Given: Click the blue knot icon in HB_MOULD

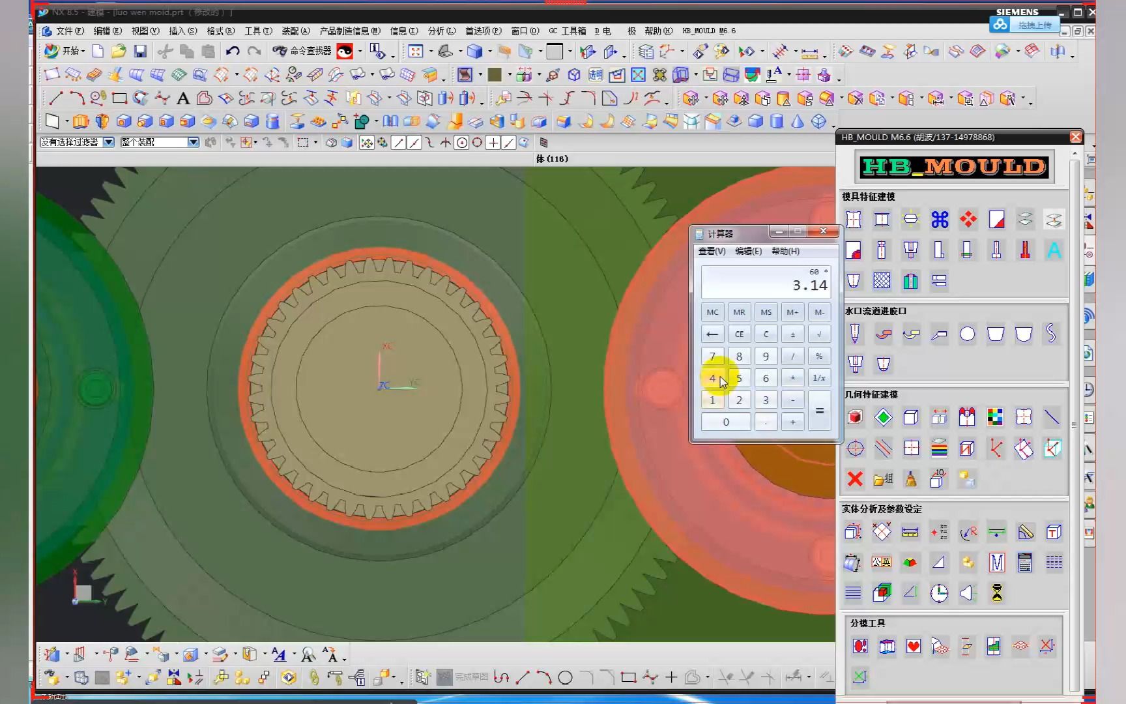Looking at the screenshot, I should pyautogui.click(x=939, y=220).
